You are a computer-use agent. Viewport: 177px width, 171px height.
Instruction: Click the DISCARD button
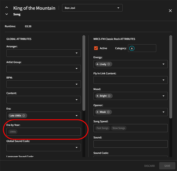(149, 166)
